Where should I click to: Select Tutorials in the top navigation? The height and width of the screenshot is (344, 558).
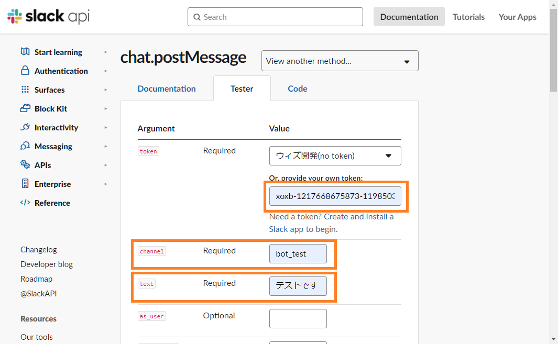pyautogui.click(x=468, y=17)
